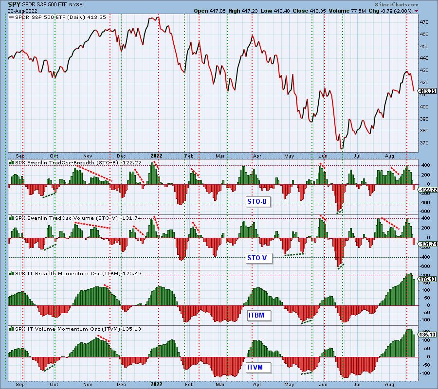Image resolution: width=438 pixels, height=389 pixels.
Task: Click the bold 2022 label under price panel
Action: 156,156
